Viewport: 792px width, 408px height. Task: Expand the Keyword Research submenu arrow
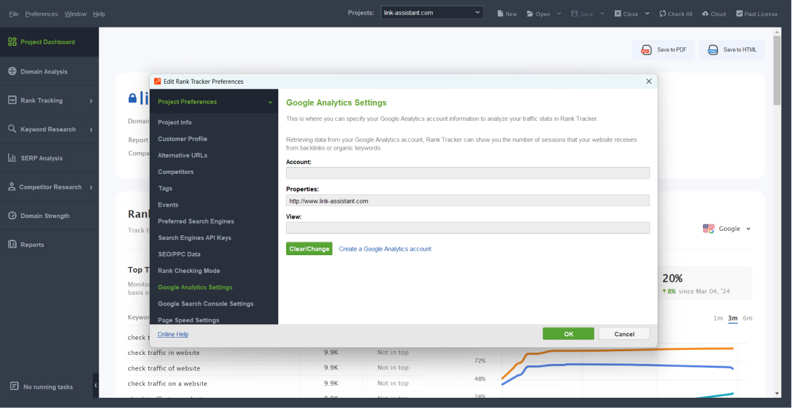pos(91,130)
